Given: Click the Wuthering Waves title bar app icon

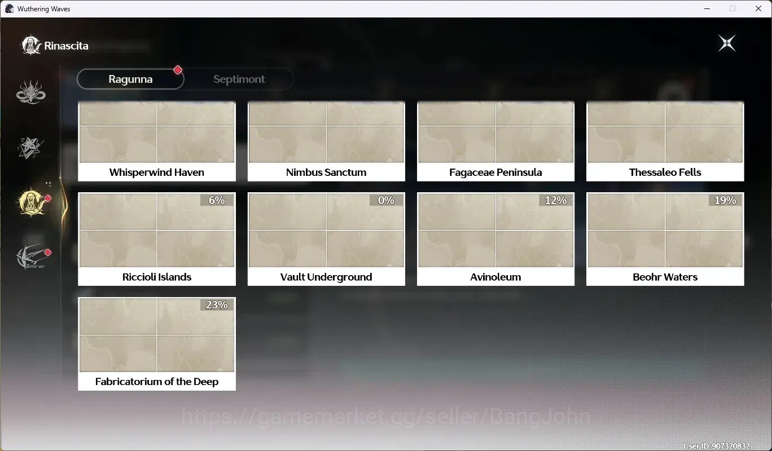Looking at the screenshot, I should click(x=9, y=8).
